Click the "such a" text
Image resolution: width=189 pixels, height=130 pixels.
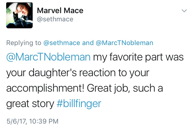pyautogui.click(x=148, y=89)
